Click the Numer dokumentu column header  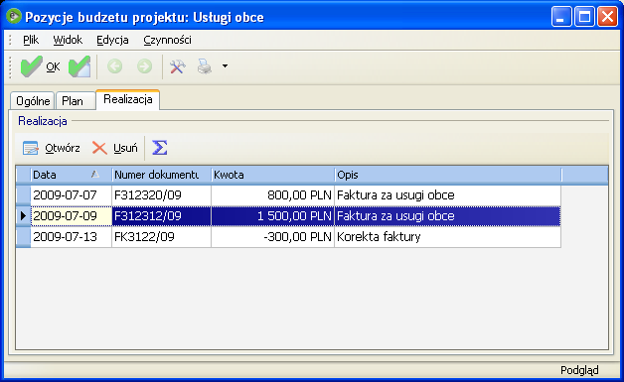[161, 175]
